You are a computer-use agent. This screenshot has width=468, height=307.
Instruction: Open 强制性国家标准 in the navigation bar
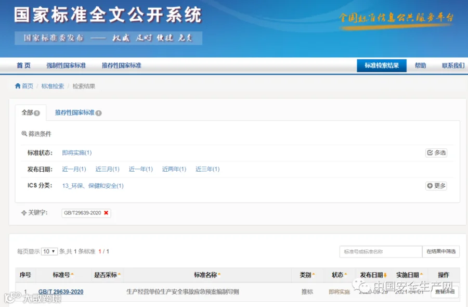[x=66, y=66]
